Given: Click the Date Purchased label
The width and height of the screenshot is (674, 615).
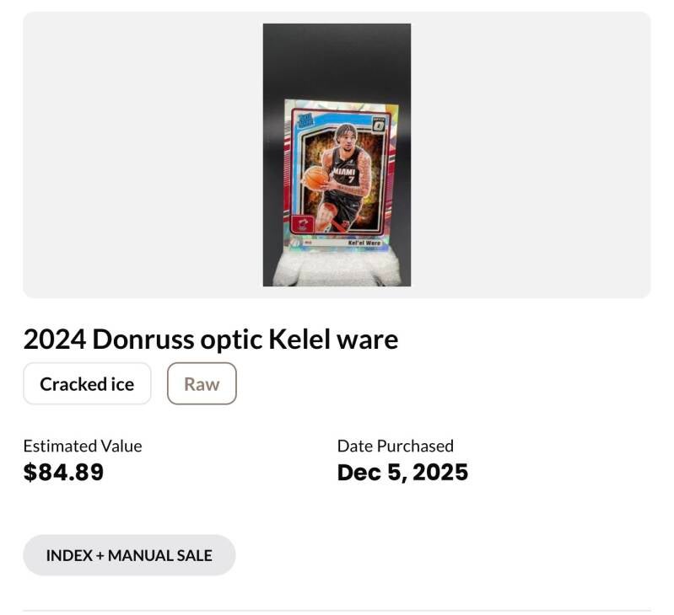Looking at the screenshot, I should (x=395, y=446).
